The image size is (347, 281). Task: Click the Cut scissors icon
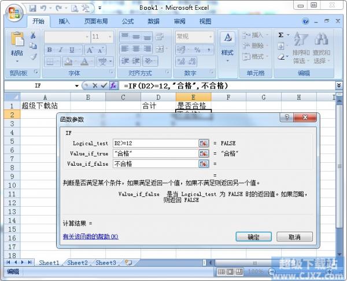coord(33,35)
